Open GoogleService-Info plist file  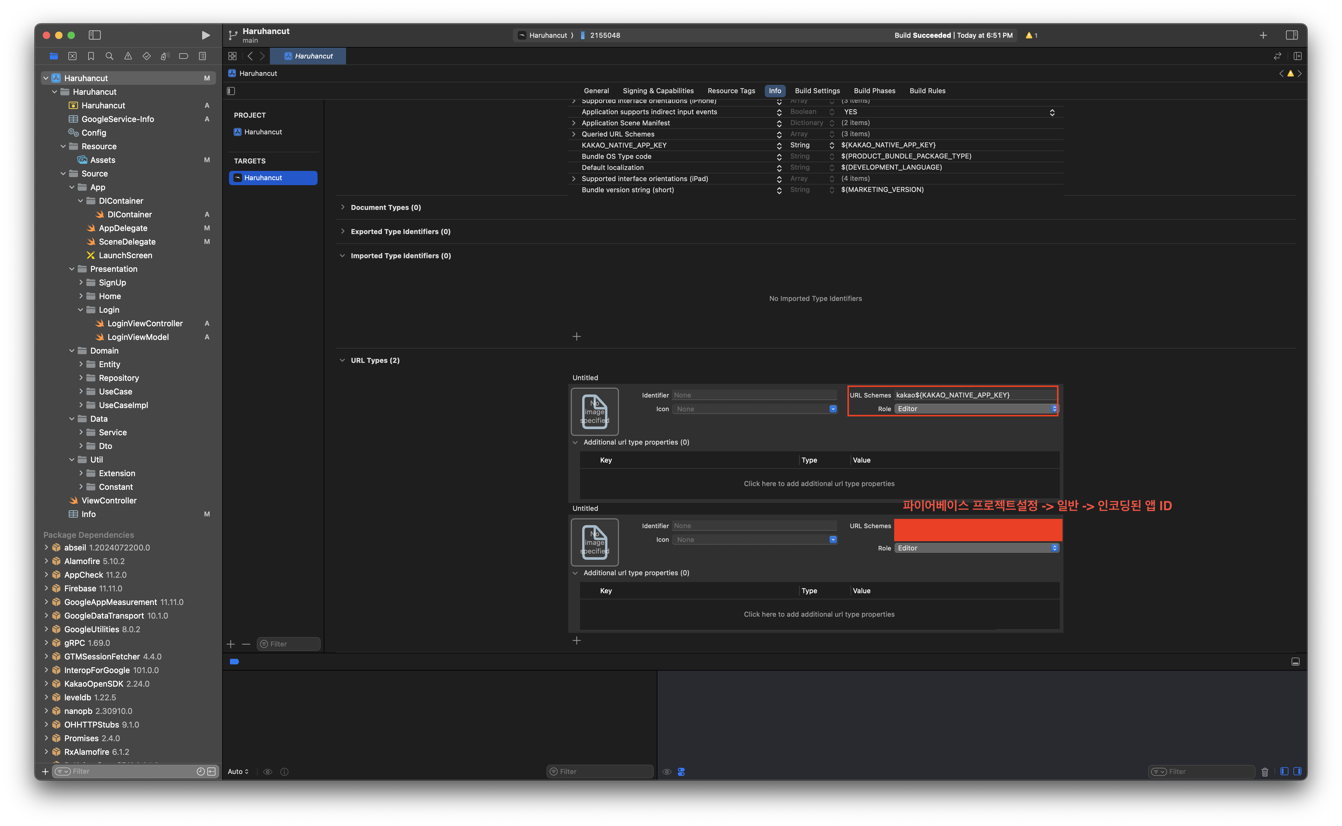[117, 119]
